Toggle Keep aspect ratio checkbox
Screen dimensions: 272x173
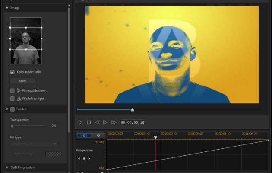(x=12, y=72)
